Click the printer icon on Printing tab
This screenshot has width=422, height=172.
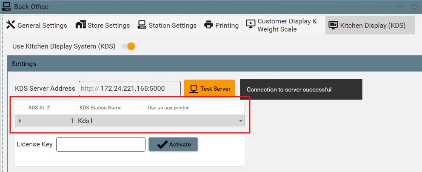(x=208, y=25)
